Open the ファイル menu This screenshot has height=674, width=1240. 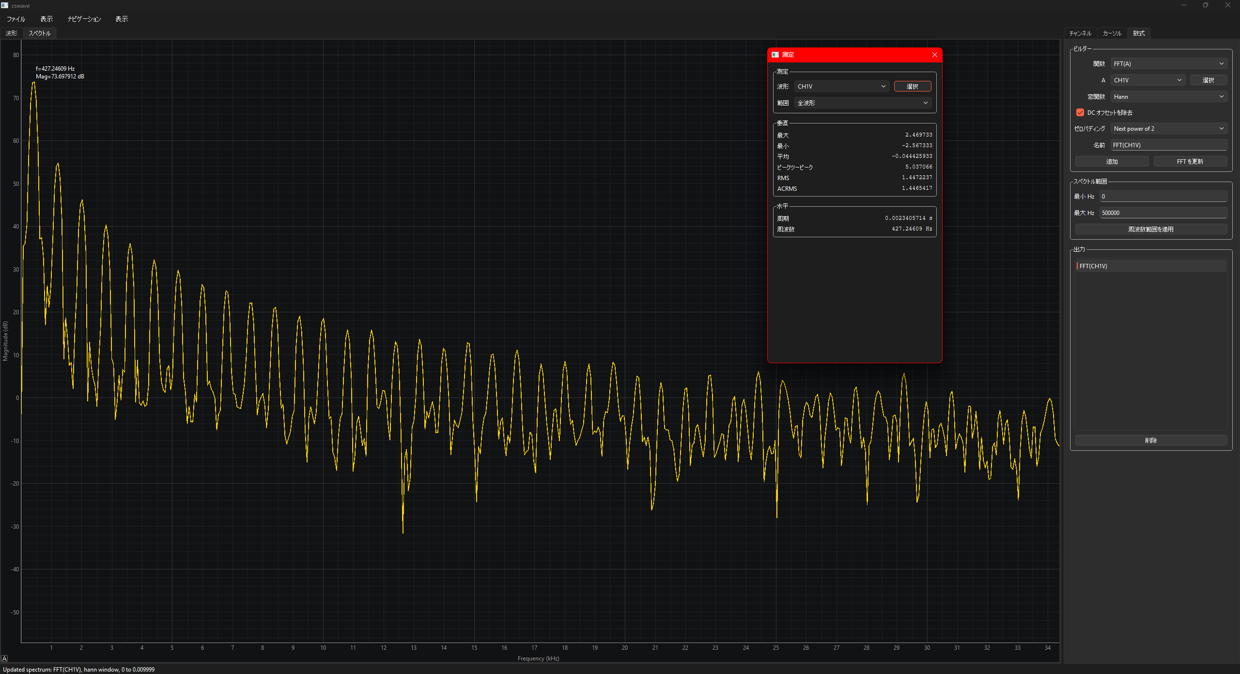coord(15,19)
